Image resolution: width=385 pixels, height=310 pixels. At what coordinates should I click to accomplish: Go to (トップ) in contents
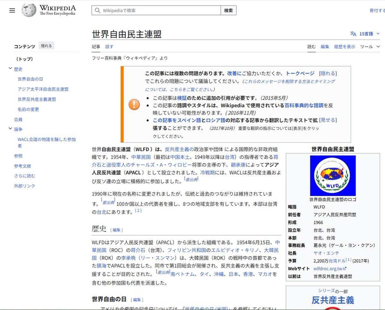click(x=24, y=59)
